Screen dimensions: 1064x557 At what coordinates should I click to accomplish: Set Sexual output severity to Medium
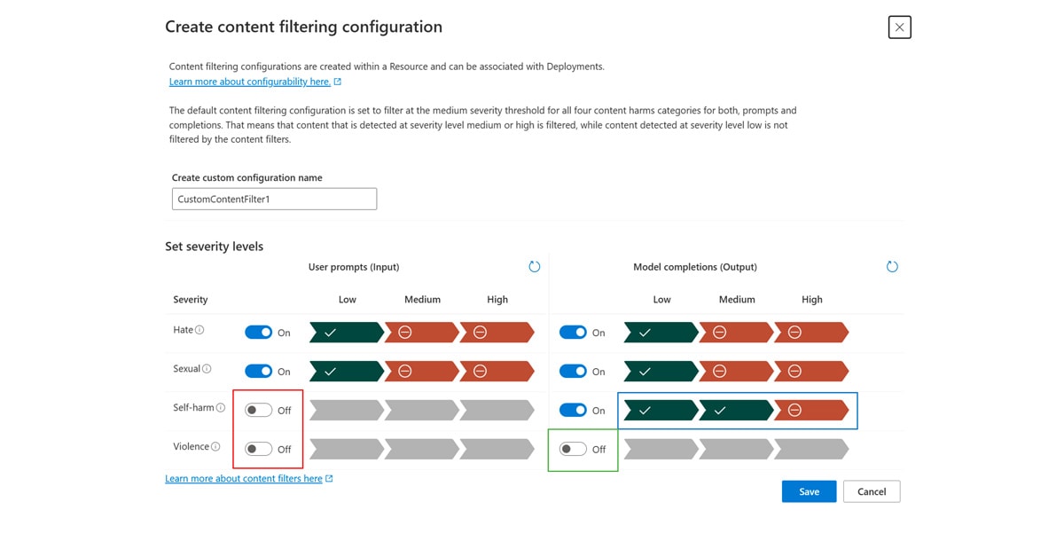737,371
